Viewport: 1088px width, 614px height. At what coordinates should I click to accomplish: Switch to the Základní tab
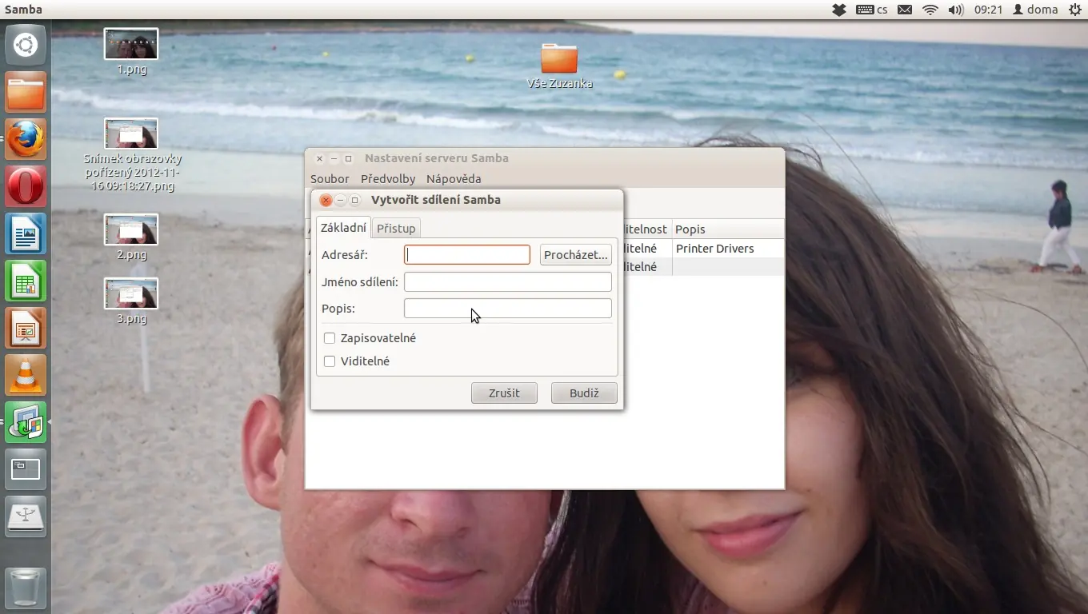point(343,227)
